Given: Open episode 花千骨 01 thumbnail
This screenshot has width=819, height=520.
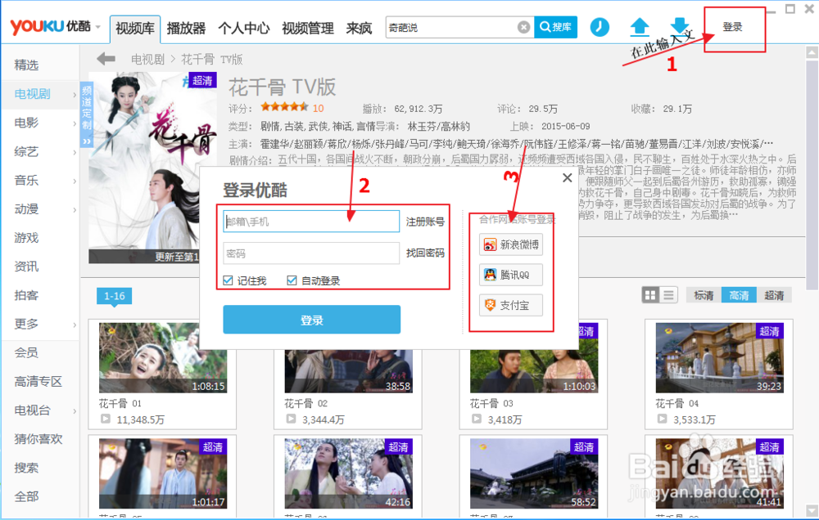Looking at the screenshot, I should 163,358.
